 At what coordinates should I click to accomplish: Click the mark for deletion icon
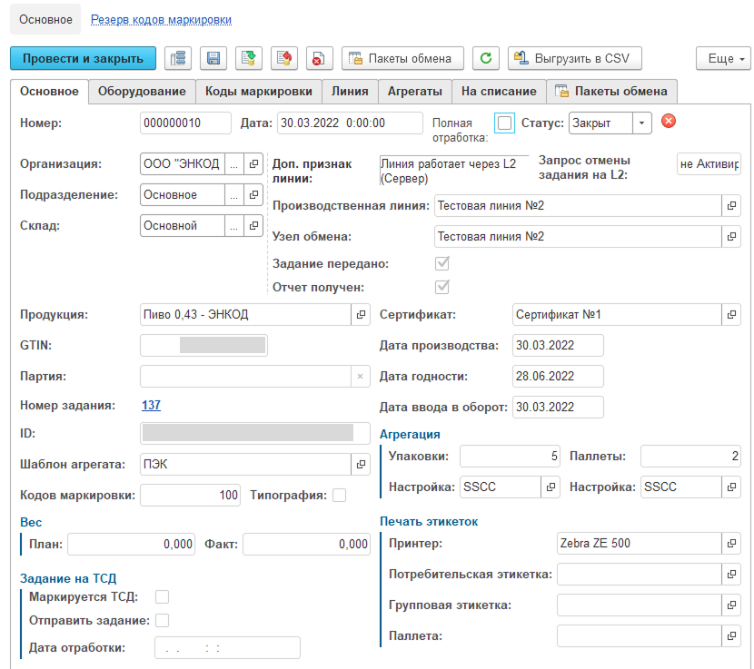coord(320,59)
